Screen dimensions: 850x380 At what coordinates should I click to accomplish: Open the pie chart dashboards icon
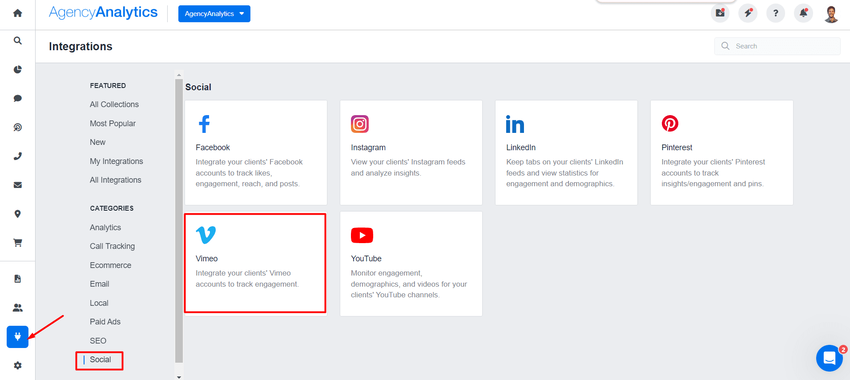(x=17, y=69)
